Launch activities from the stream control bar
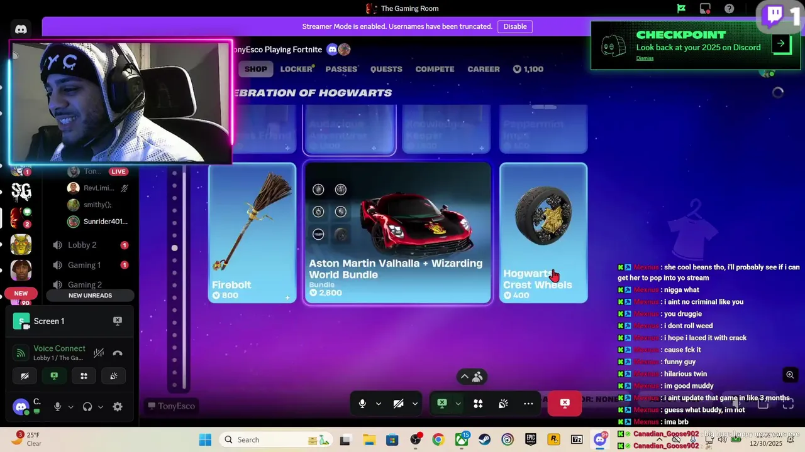805x452 pixels. tap(478, 404)
